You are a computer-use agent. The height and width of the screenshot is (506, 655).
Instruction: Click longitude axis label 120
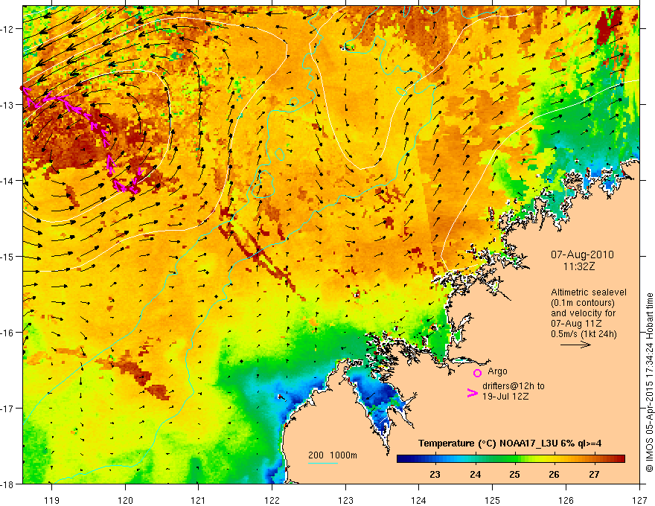click(x=125, y=500)
